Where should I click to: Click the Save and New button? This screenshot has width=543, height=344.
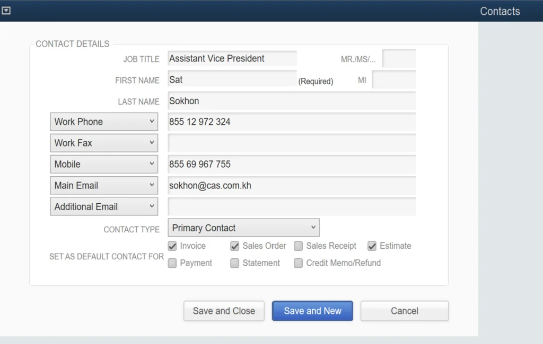pyautogui.click(x=312, y=311)
